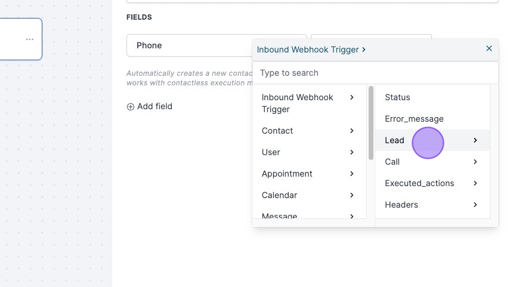
Task: Open the User category chevron
Action: tap(352, 152)
